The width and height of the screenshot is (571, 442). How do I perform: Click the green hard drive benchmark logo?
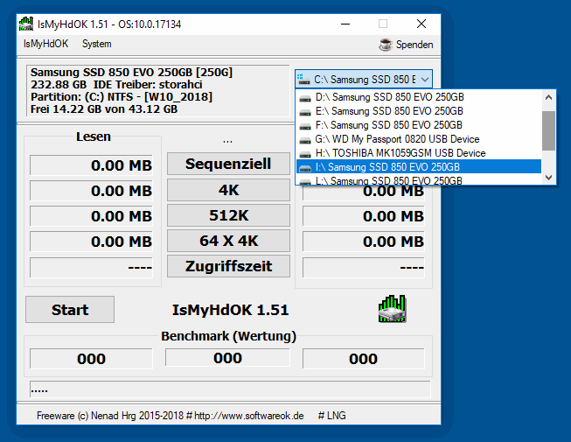(393, 309)
